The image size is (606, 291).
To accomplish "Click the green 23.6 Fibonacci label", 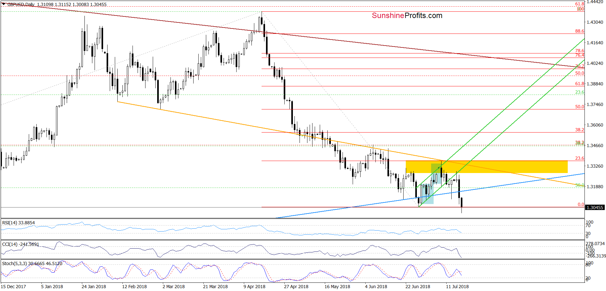I will pos(579,92).
